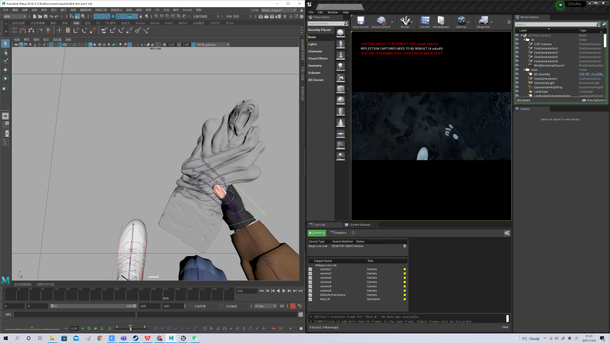
Task: Open WeChat from the Windows taskbar
Action: (195, 338)
